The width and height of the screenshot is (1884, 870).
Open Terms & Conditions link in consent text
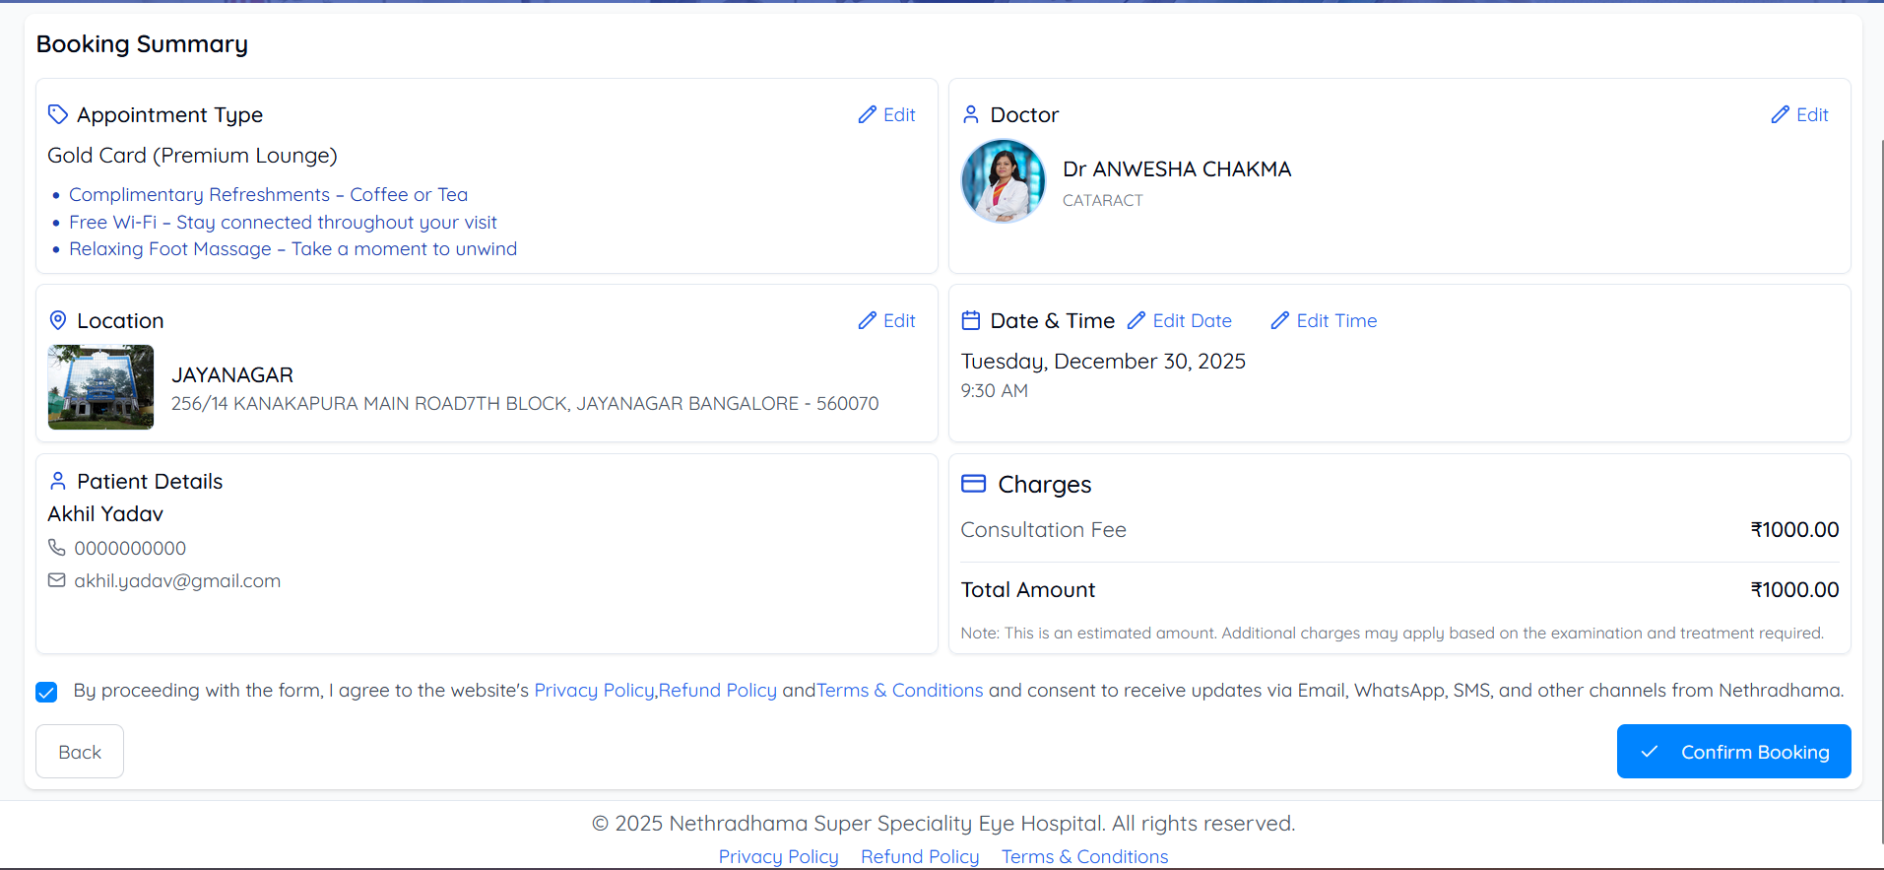900,691
